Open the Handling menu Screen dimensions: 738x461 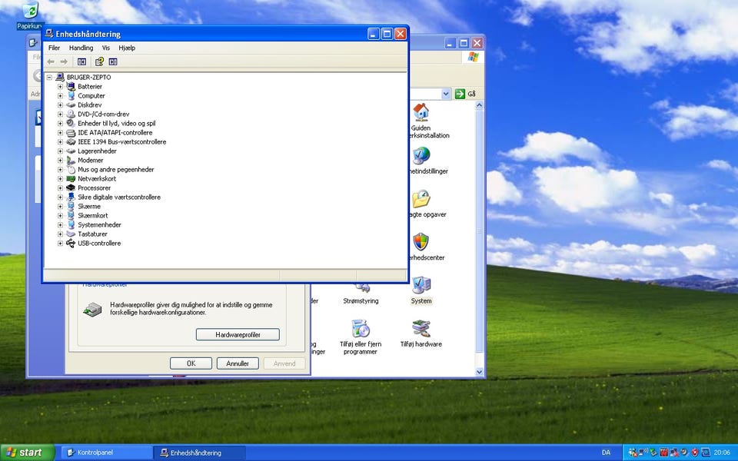81,48
